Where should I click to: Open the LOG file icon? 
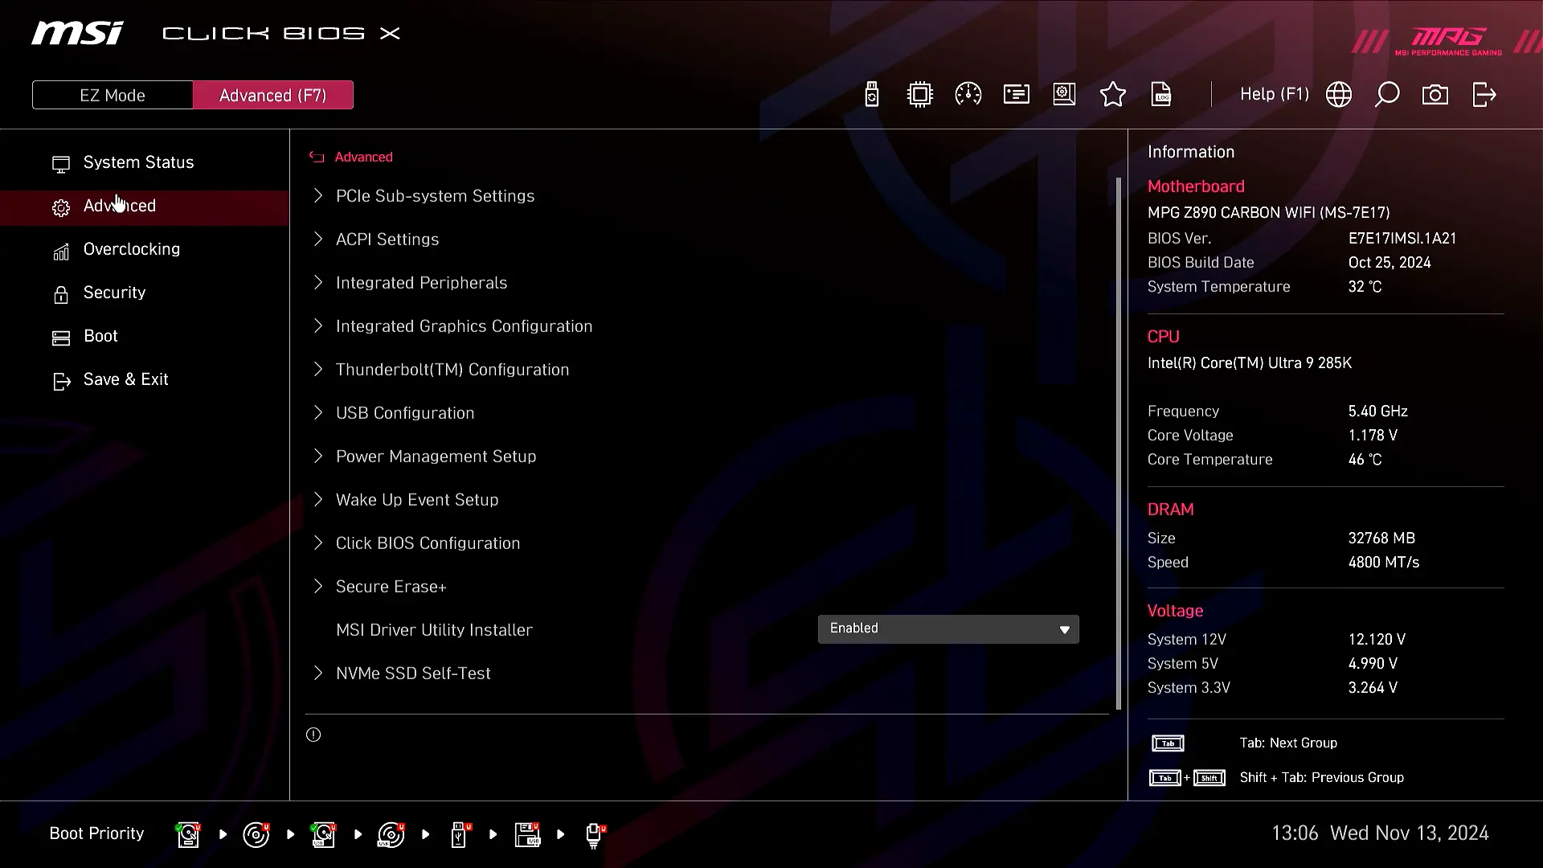point(1161,95)
